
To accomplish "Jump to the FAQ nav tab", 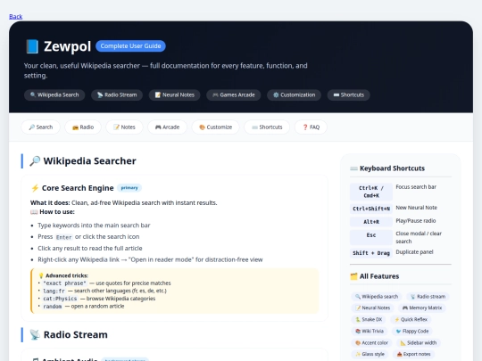I will [x=311, y=127].
